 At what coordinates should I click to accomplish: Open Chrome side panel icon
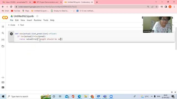click(x=166, y=7)
